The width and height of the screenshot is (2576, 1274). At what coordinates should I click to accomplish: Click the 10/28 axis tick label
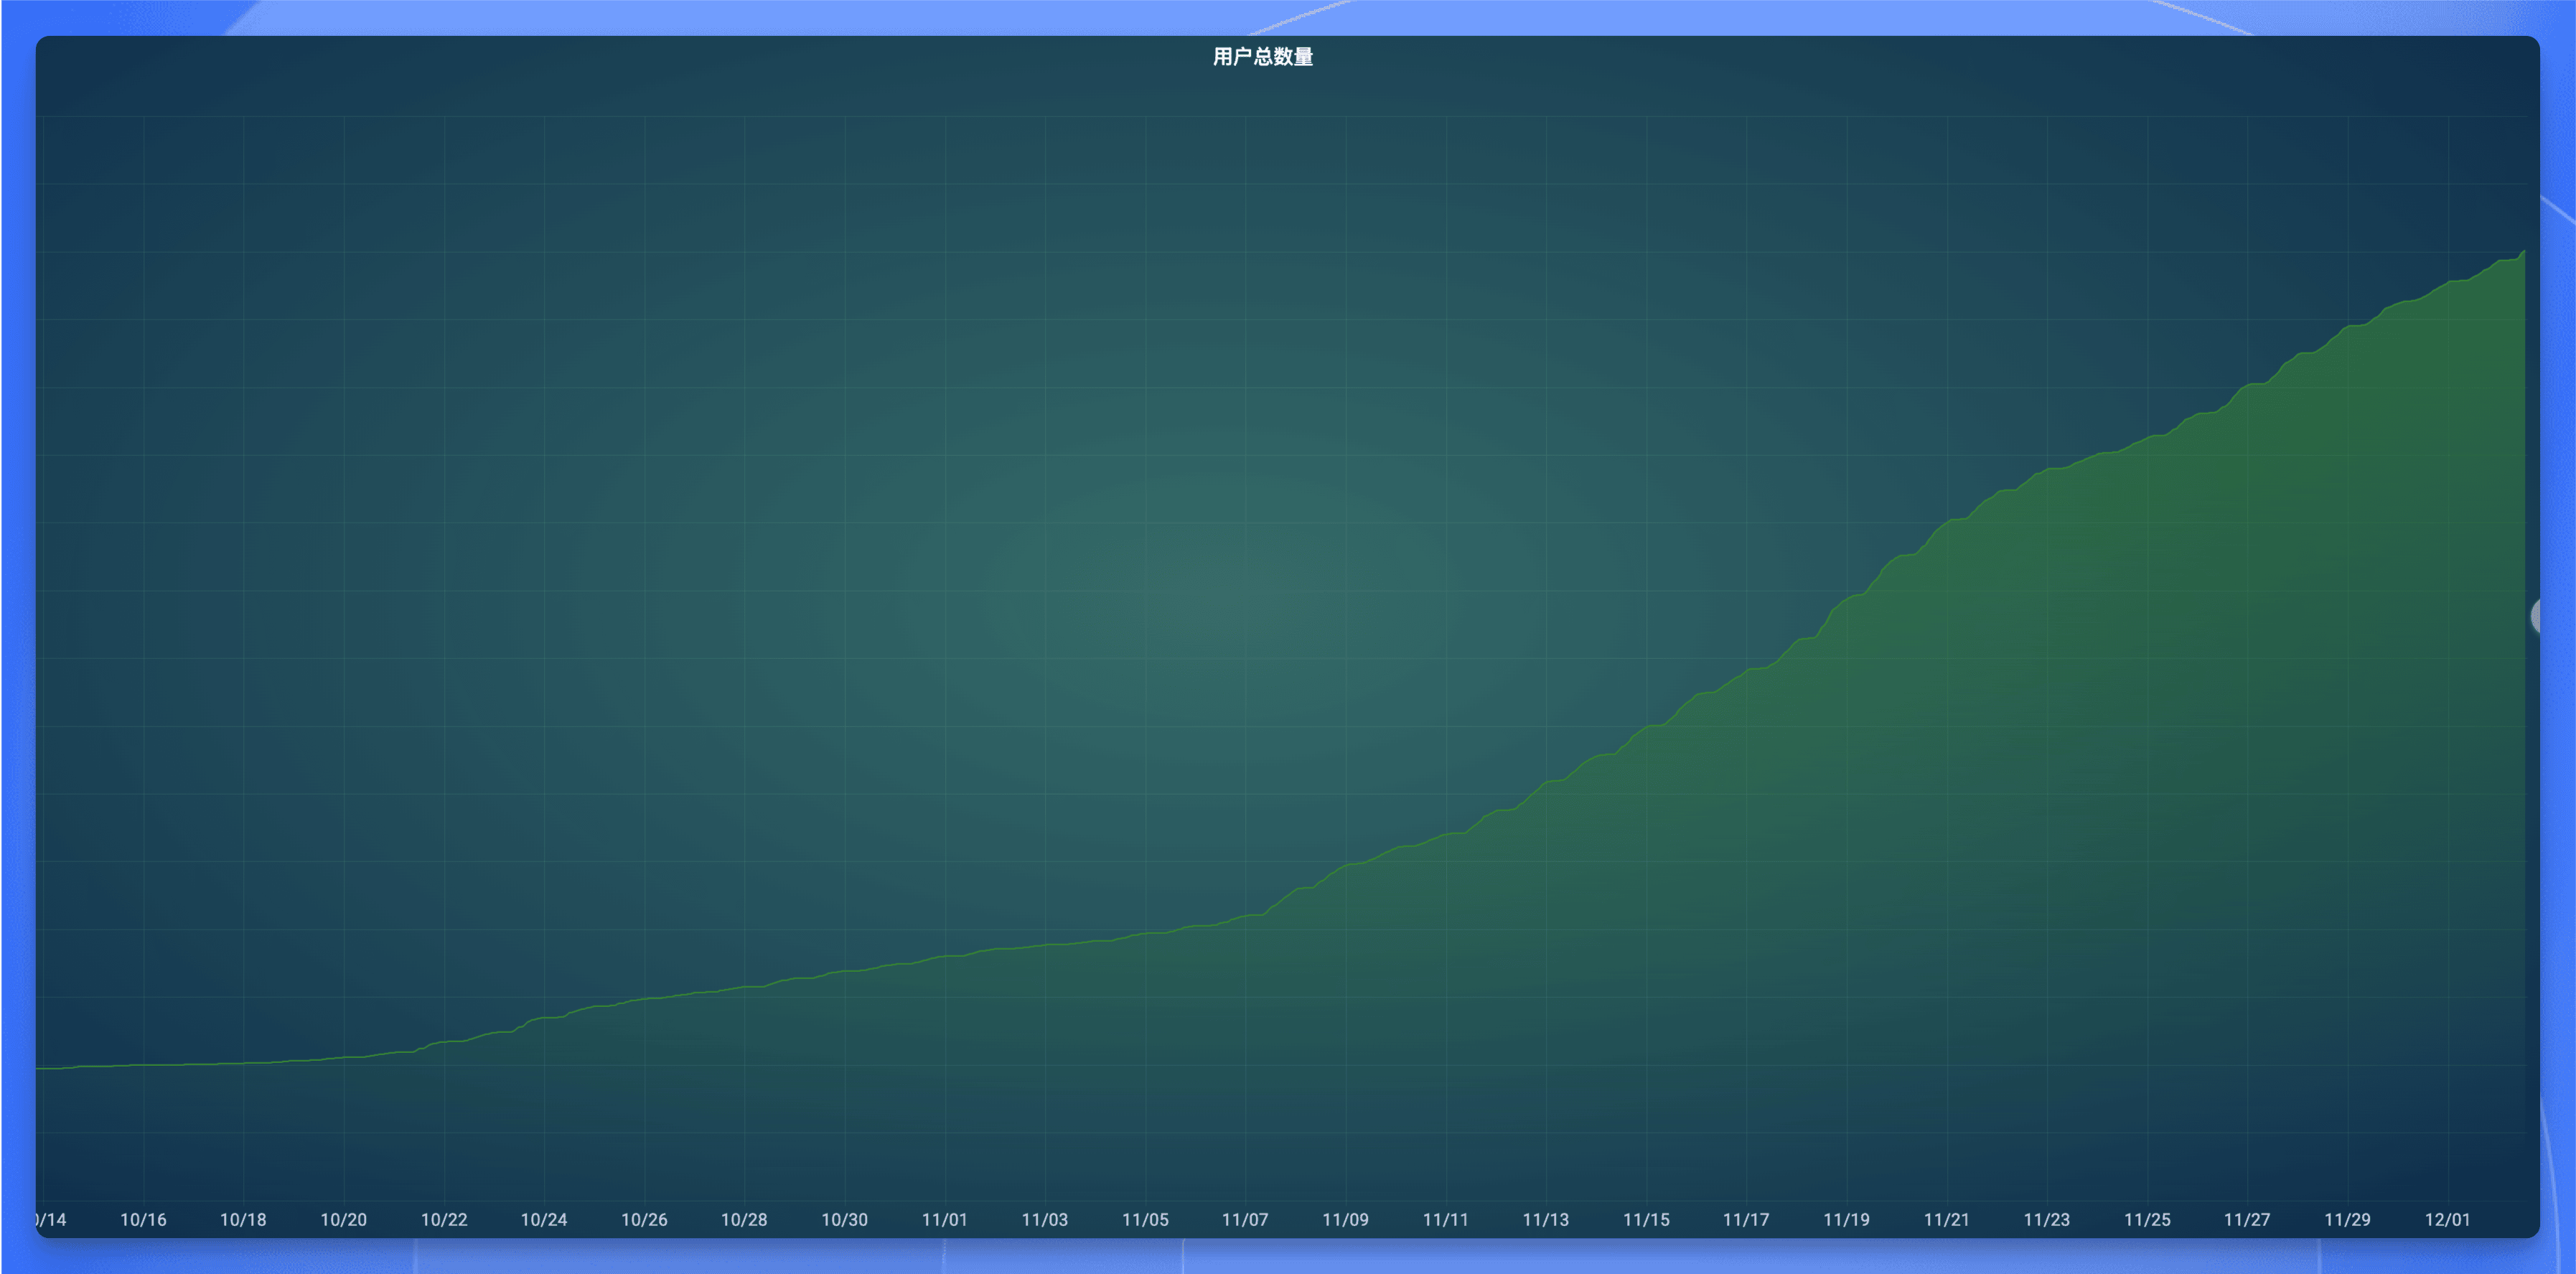(x=744, y=1219)
